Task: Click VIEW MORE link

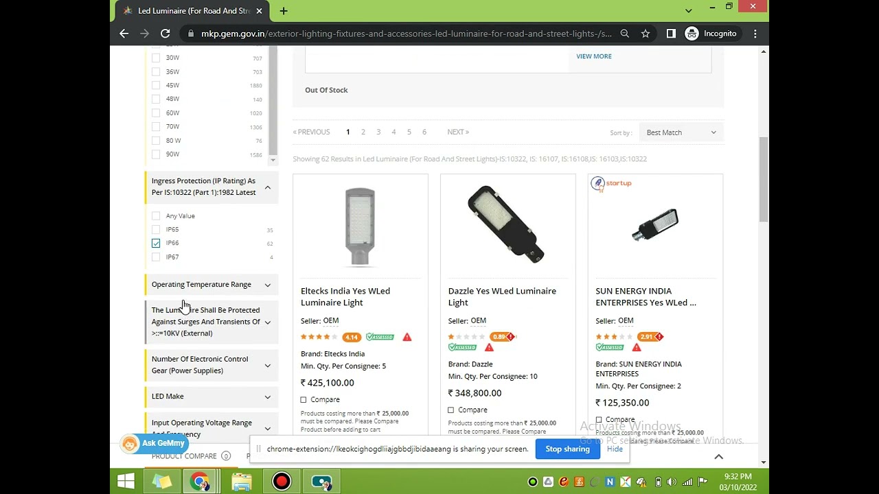Action: [594, 56]
